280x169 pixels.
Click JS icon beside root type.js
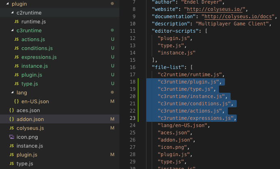(x=12, y=163)
